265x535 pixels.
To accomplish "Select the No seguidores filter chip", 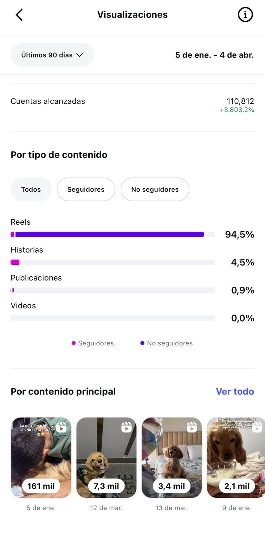I will 155,189.
